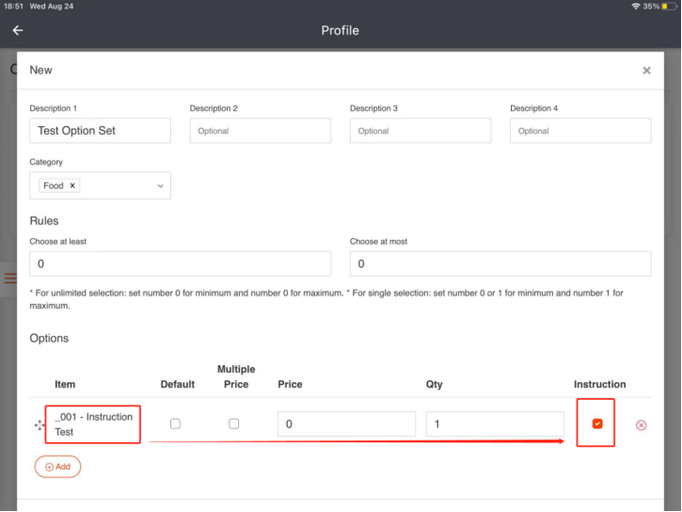This screenshot has width=682, height=512.
Task: Tap the battery indicator in status bar
Action: point(669,7)
